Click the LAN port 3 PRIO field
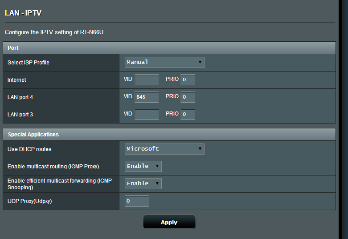348x239 pixels. 188,114
